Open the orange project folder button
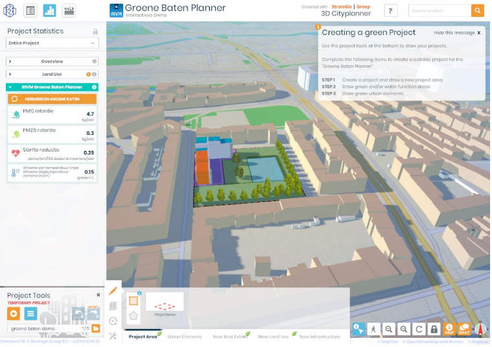Viewport: 492px width, 347px height. (96, 328)
